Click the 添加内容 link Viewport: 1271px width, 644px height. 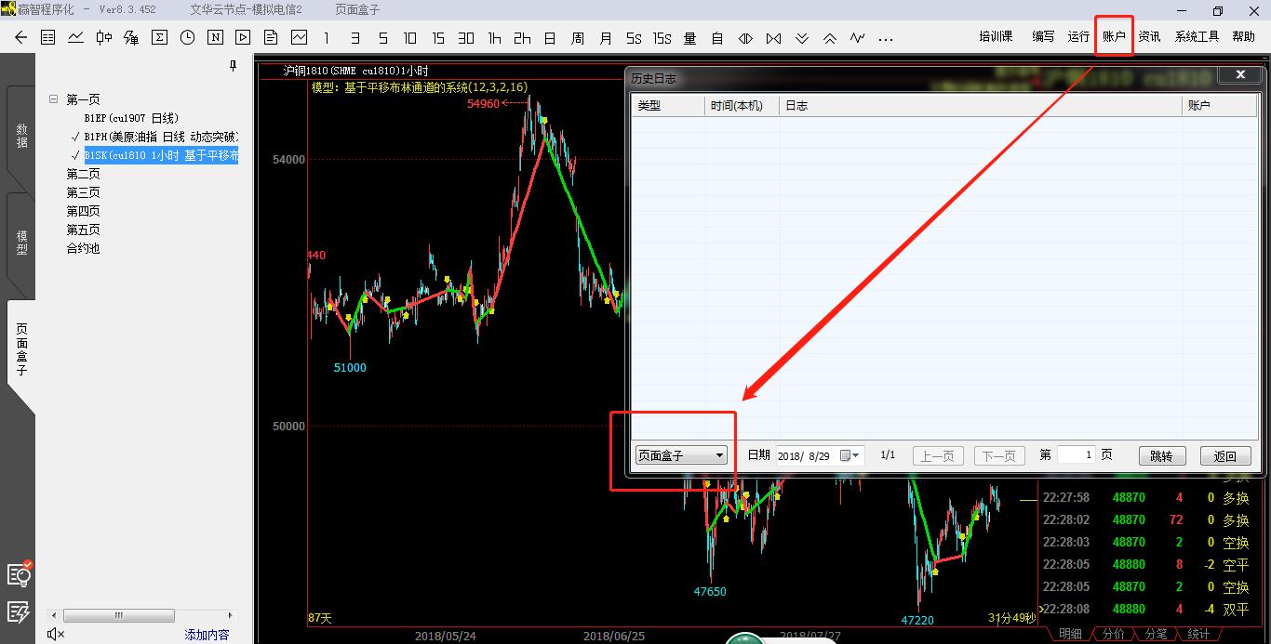coord(207,635)
